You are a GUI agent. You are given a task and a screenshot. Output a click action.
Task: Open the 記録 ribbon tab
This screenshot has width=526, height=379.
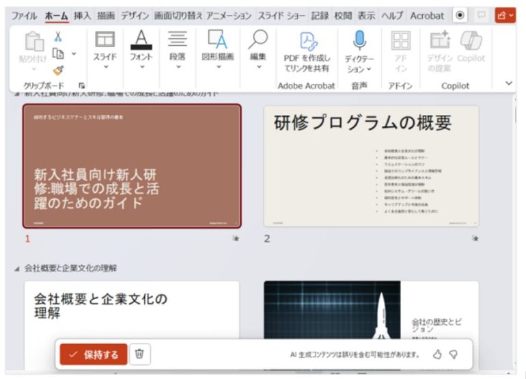[320, 16]
